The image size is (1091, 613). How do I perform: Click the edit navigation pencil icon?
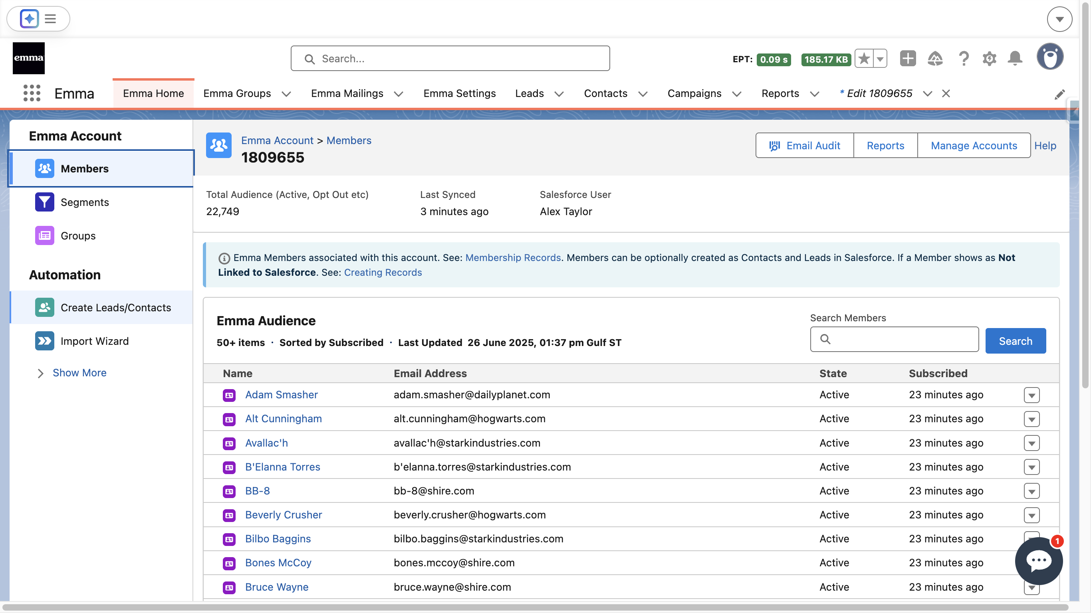click(x=1060, y=94)
